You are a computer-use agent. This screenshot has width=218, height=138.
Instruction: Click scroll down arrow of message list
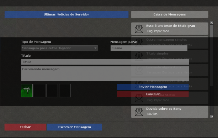212,117
